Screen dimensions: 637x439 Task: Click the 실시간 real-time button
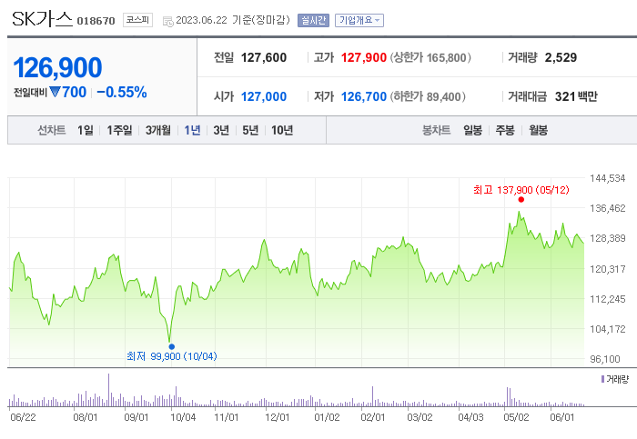coord(313,20)
